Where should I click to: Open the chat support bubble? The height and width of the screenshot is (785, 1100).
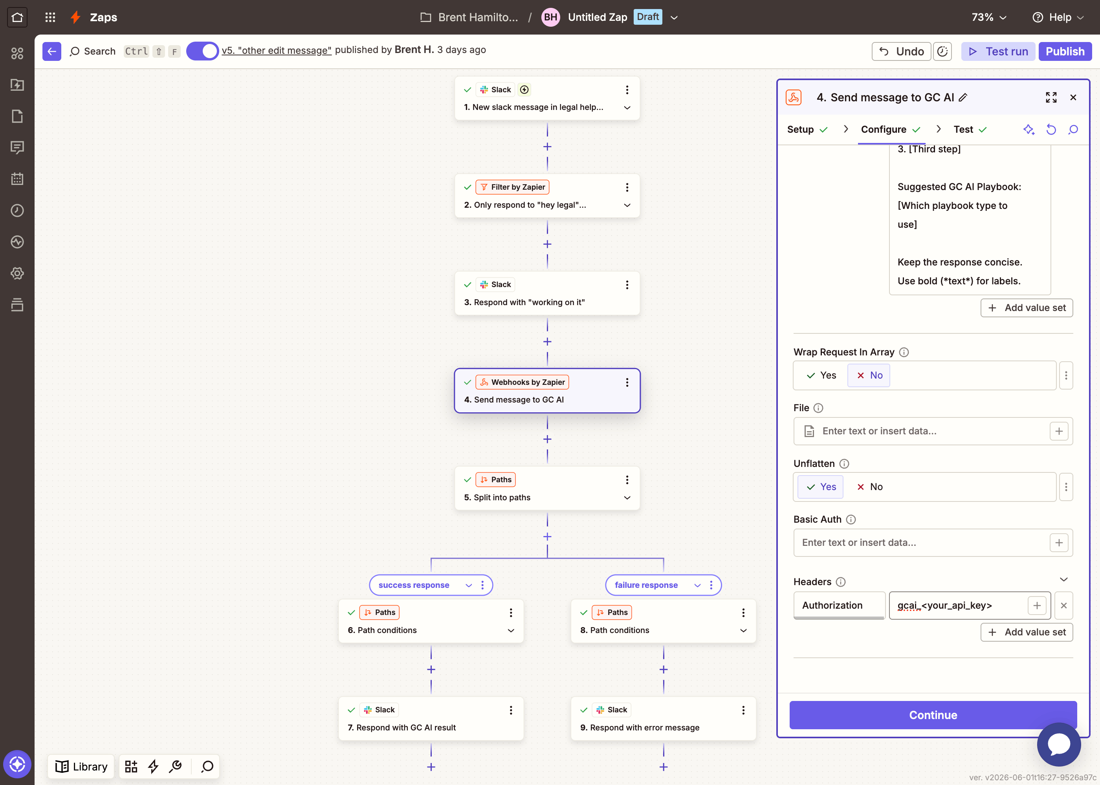(x=1059, y=745)
